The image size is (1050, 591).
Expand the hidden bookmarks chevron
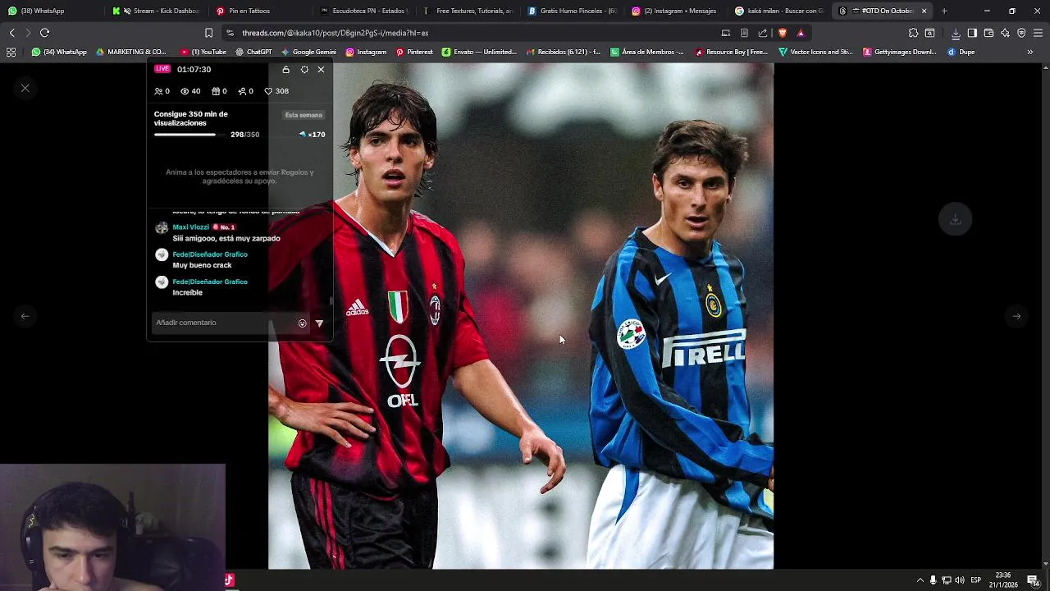point(1029,52)
